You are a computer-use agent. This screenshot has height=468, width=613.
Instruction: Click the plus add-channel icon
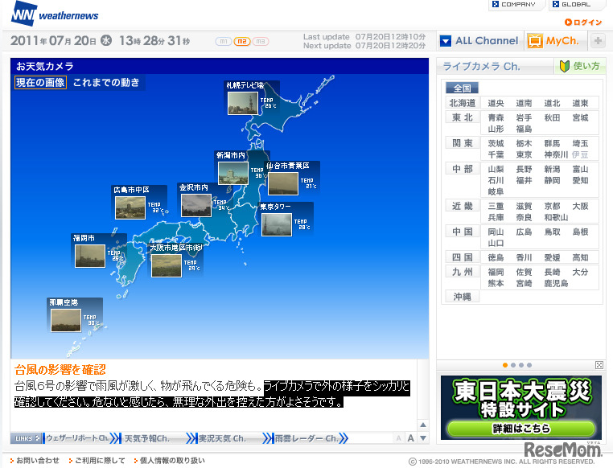click(599, 41)
